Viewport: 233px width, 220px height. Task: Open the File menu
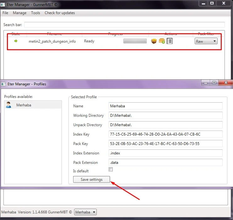pos(5,13)
